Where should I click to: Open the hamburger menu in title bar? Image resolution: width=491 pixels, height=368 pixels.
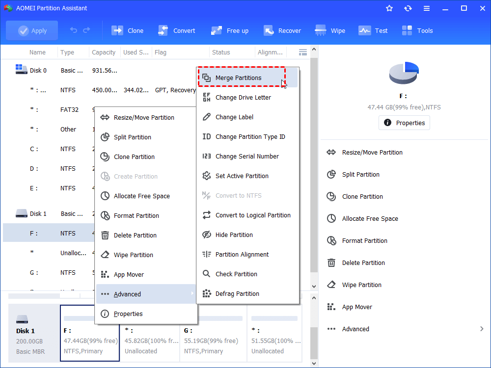(427, 8)
